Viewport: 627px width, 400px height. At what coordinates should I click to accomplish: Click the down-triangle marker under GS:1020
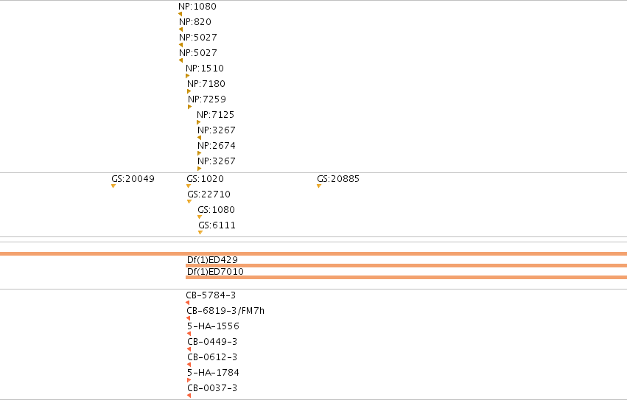[x=189, y=186]
